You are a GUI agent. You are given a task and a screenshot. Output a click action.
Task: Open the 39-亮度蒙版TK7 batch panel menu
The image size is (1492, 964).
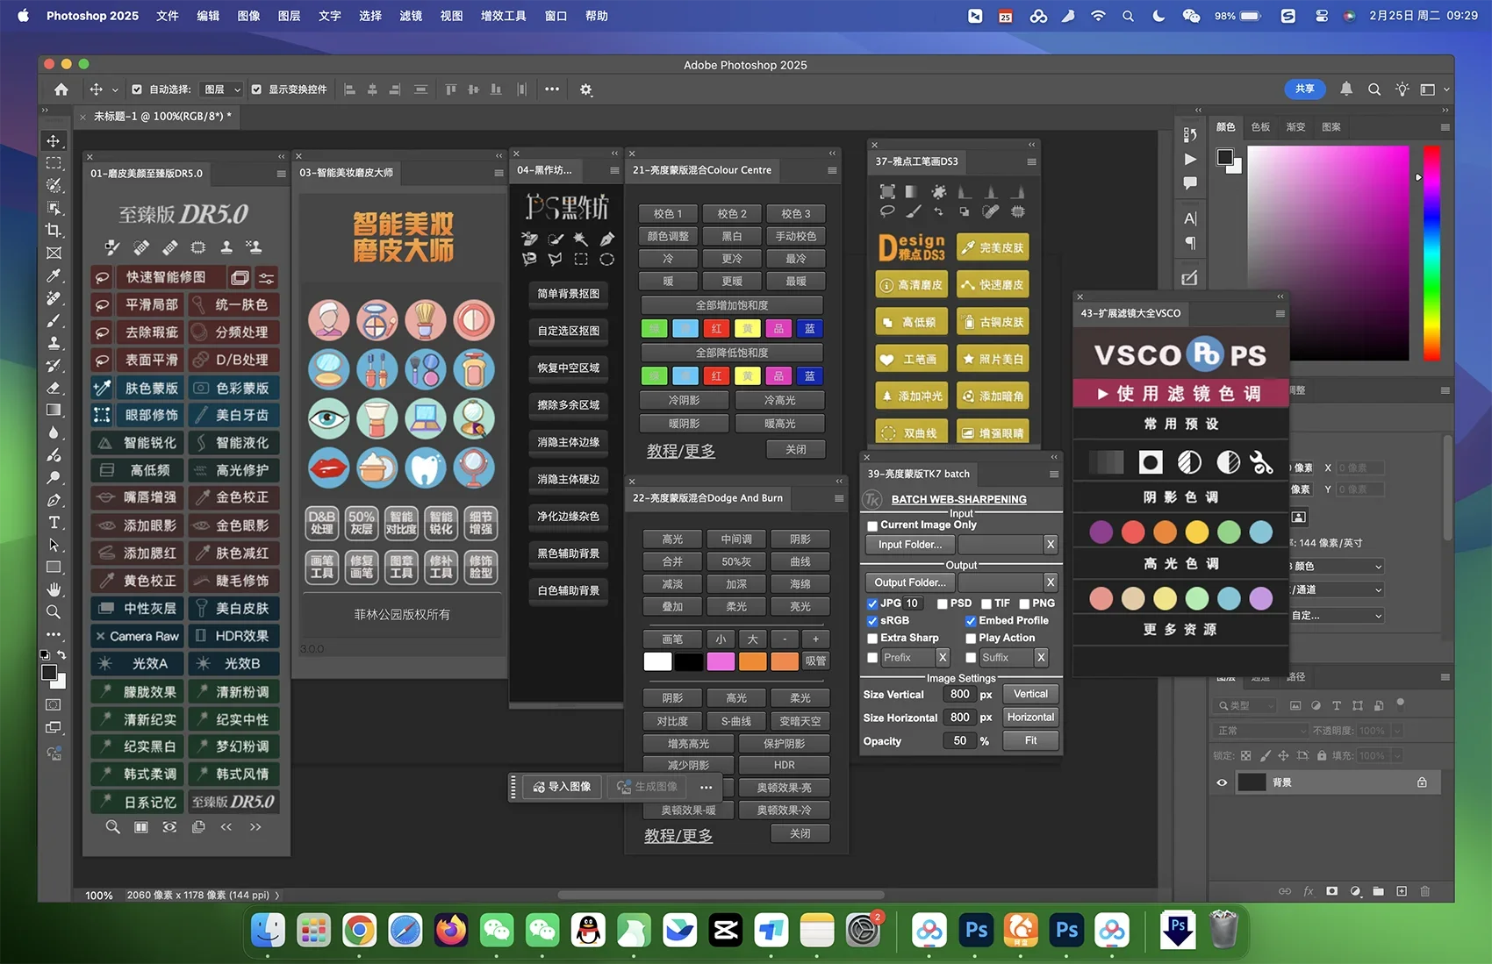(1054, 474)
